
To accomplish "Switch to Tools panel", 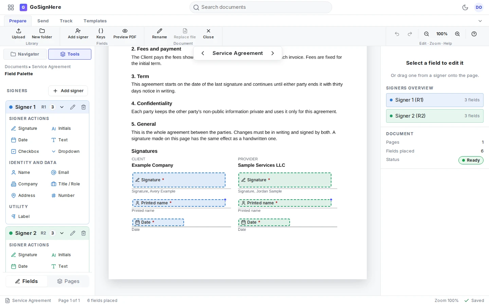I will point(70,54).
